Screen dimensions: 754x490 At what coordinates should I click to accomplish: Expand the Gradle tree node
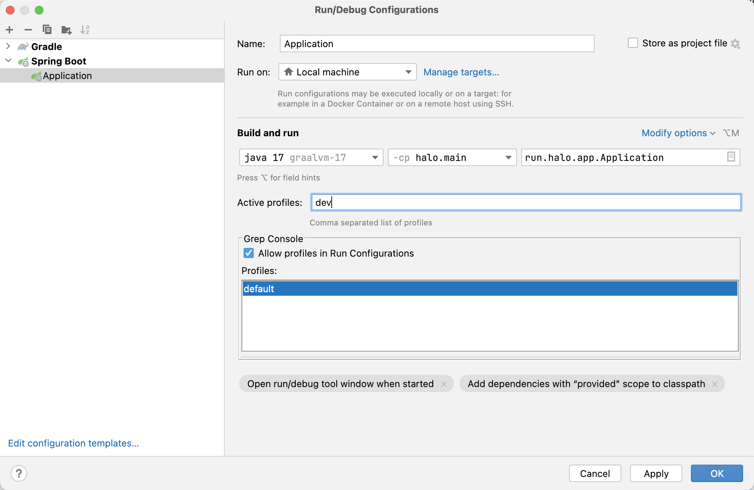[x=8, y=46]
